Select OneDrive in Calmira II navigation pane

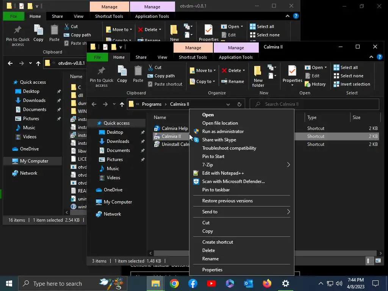(x=113, y=190)
